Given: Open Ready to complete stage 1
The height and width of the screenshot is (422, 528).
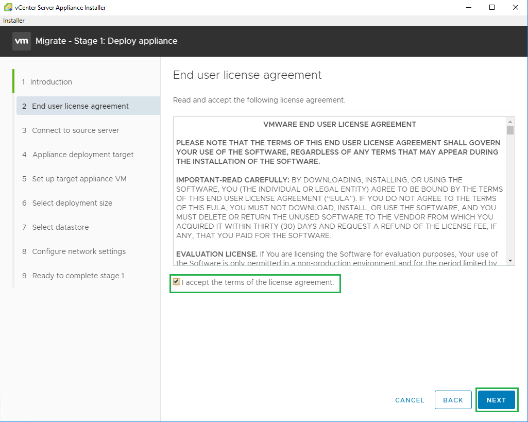Looking at the screenshot, I should pyautogui.click(x=78, y=276).
